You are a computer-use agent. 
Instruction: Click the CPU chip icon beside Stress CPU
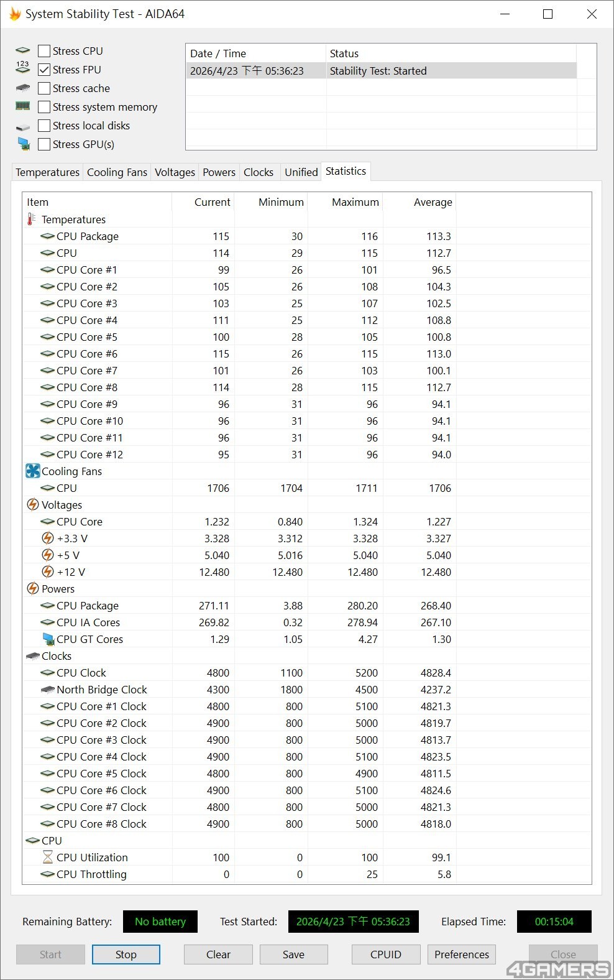pyautogui.click(x=23, y=50)
